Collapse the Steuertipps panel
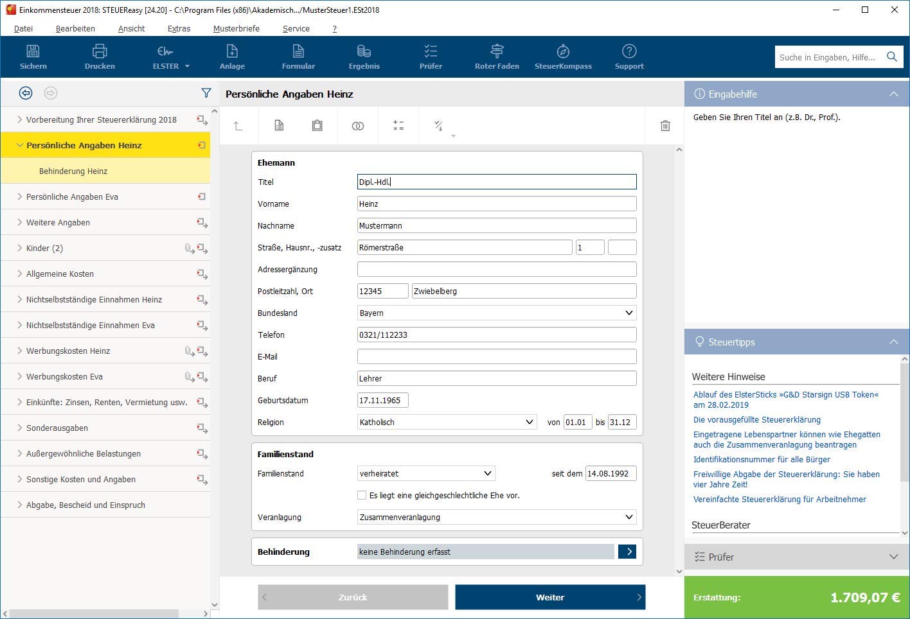Viewport: 910px width, 619px height. click(x=893, y=342)
